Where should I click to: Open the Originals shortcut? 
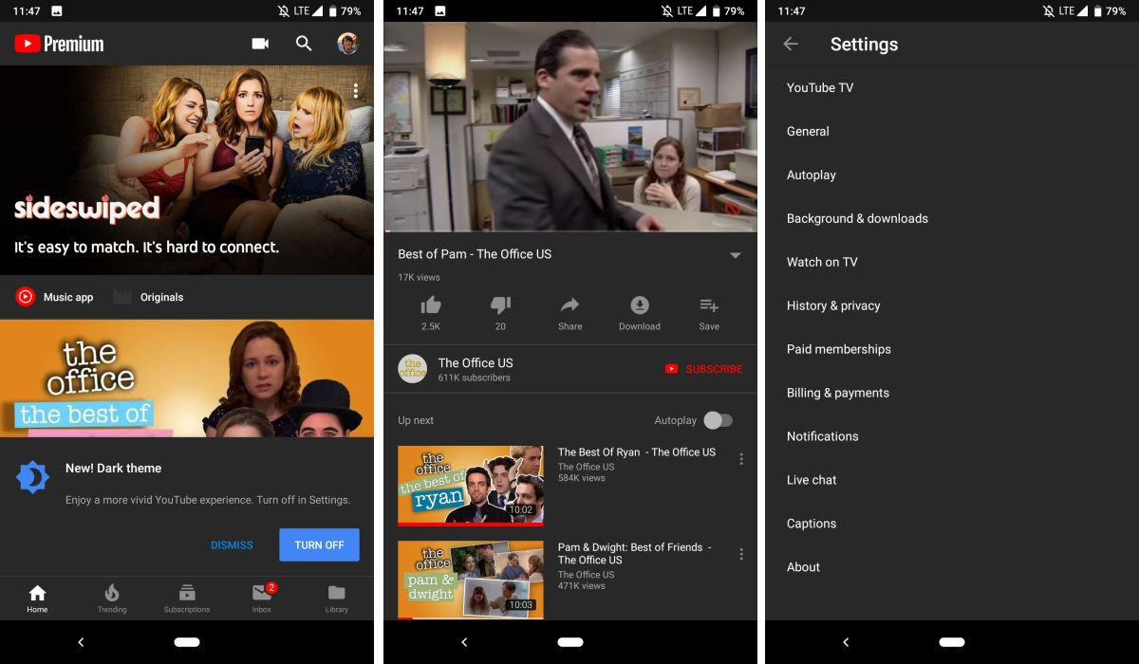(x=148, y=297)
